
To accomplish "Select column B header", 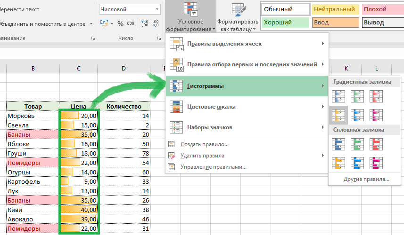I will pos(33,68).
